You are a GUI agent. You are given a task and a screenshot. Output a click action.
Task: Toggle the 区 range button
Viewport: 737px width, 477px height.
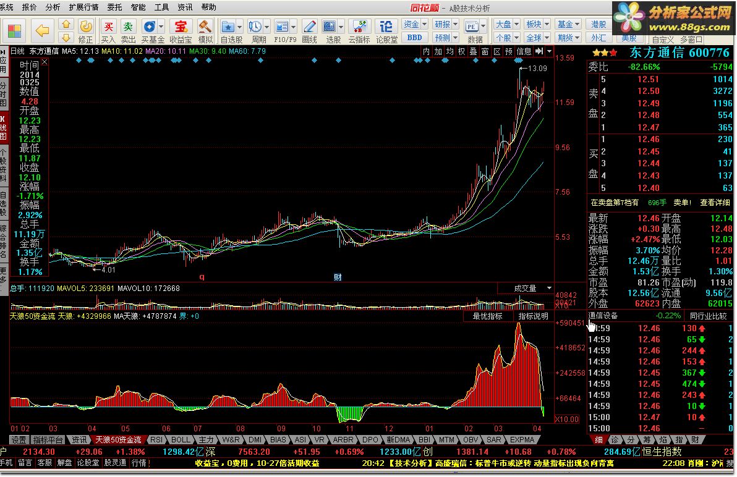497,51
